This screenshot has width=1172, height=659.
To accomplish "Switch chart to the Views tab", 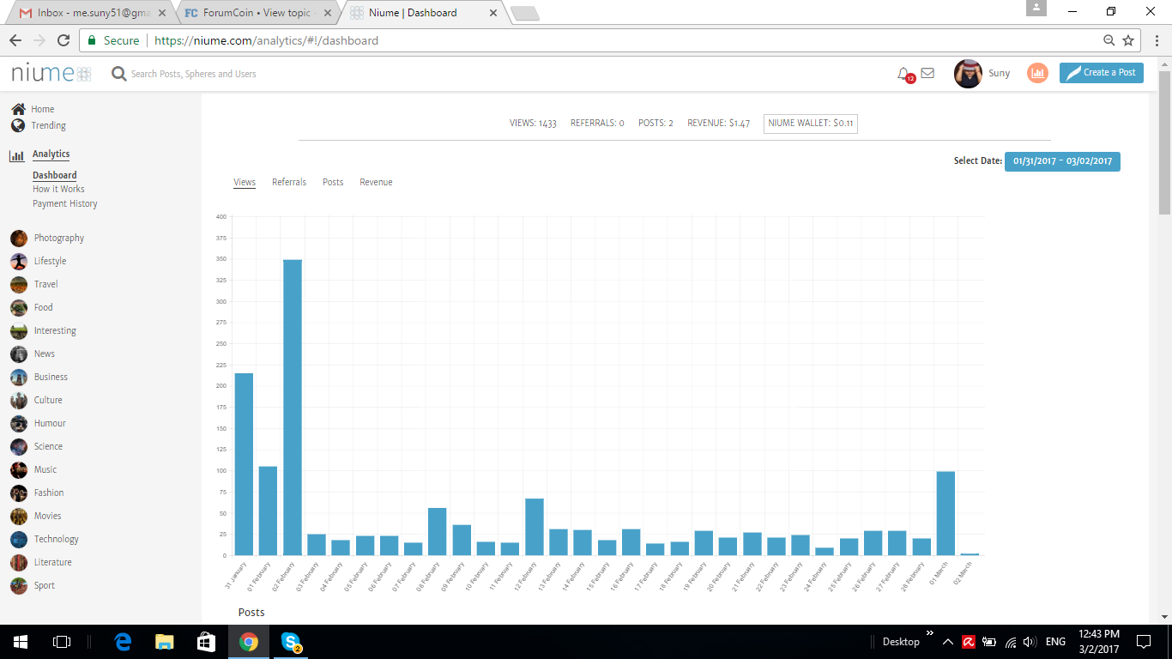I will click(x=245, y=182).
